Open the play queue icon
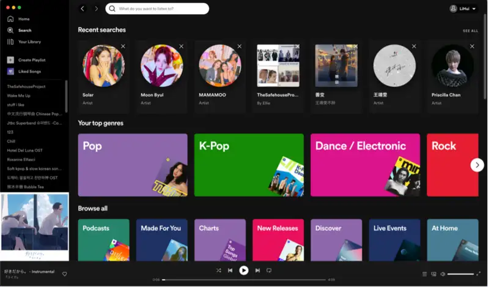This screenshot has width=489, height=287. click(x=425, y=274)
